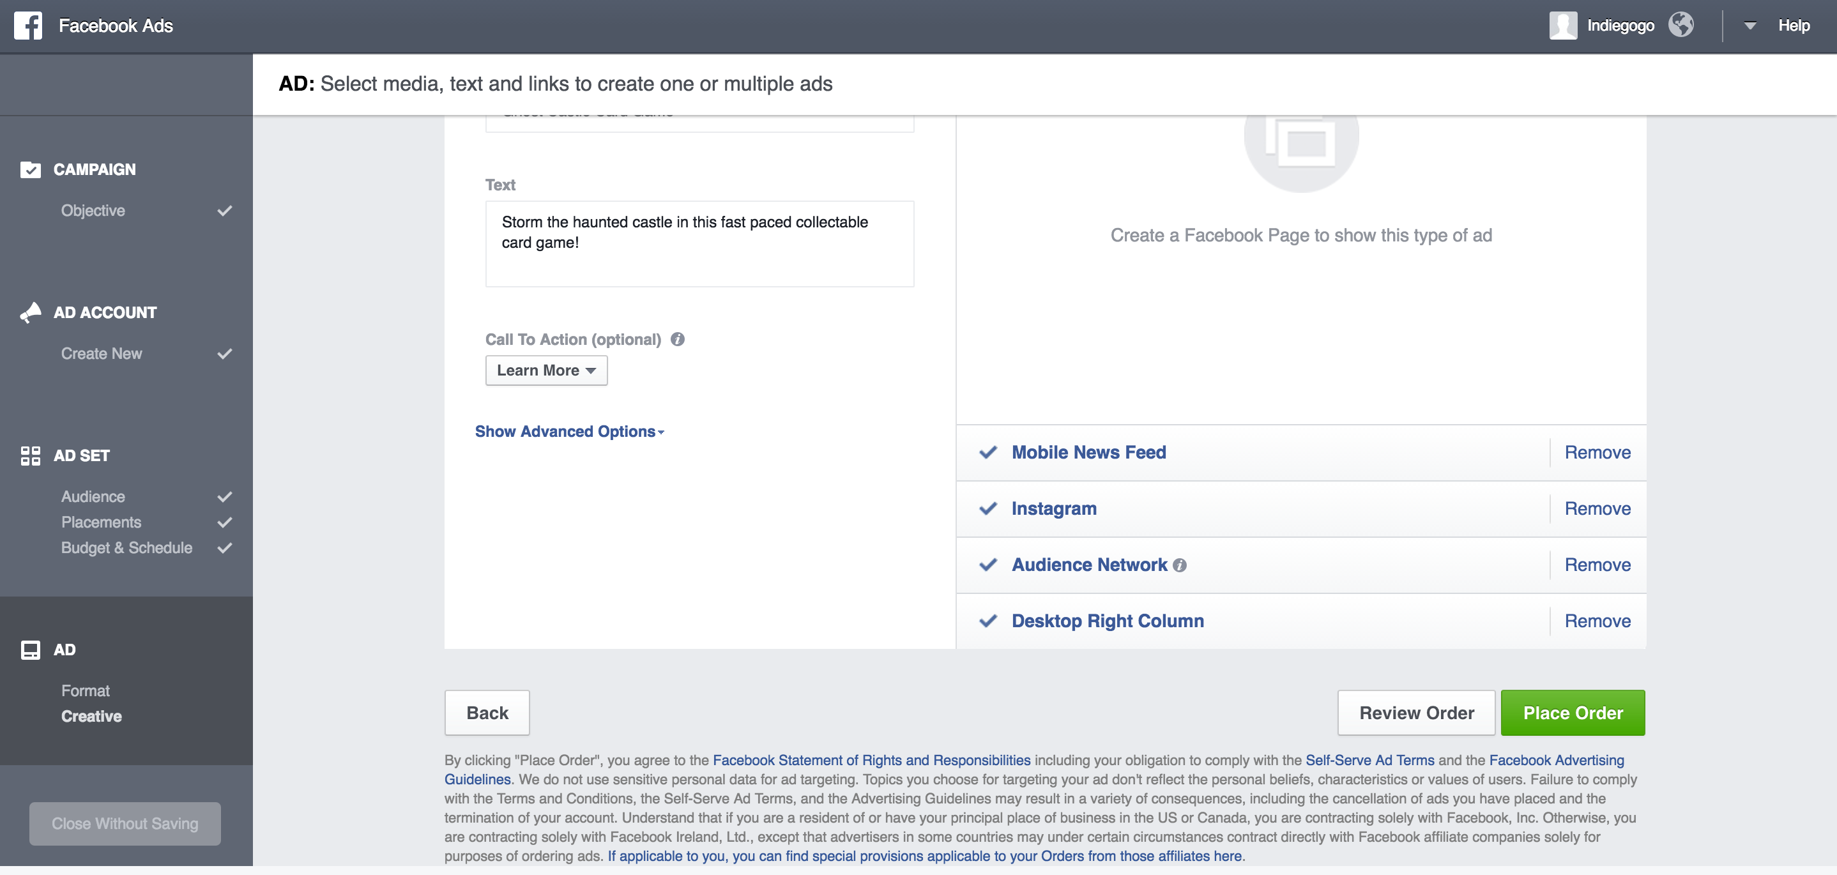Click the Ad monitor icon in sidebar

coord(30,650)
